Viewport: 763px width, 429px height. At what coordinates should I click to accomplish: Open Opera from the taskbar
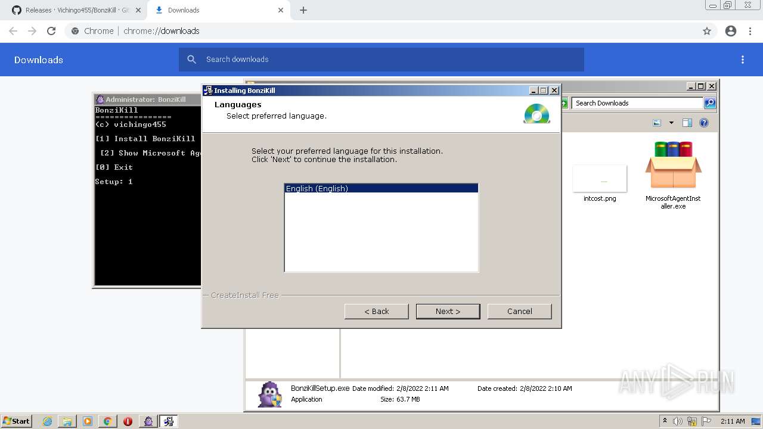tap(128, 421)
